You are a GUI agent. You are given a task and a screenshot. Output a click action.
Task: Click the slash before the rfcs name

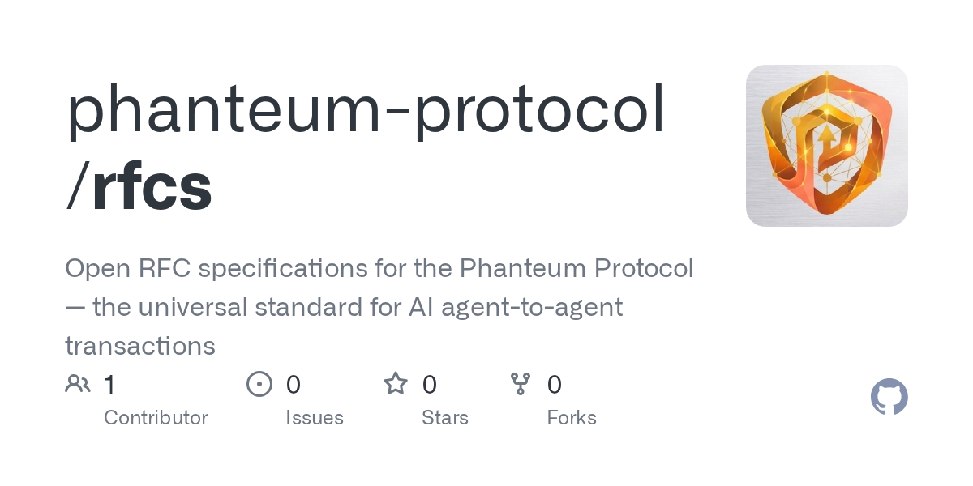pos(78,187)
